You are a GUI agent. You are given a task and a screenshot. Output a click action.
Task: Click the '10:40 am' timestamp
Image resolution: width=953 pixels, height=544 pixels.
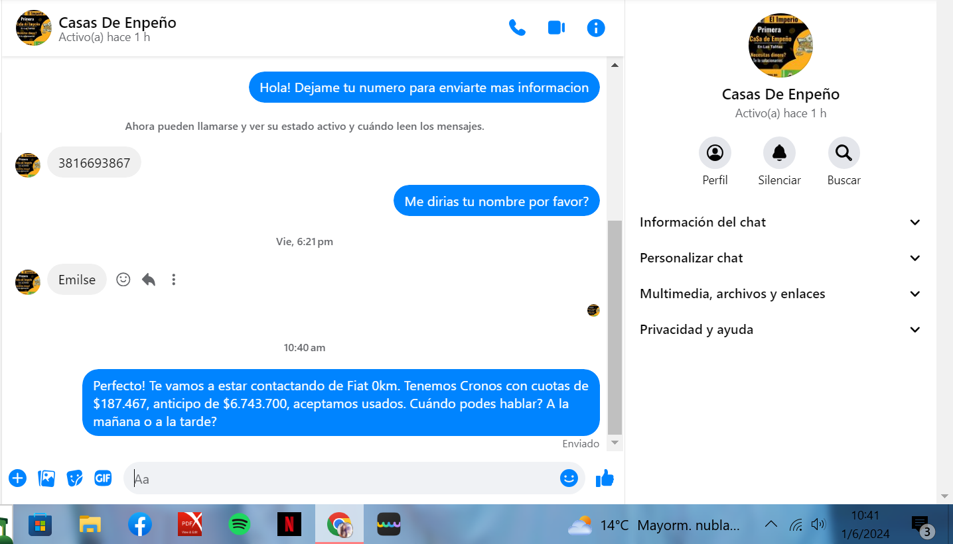pyautogui.click(x=305, y=348)
